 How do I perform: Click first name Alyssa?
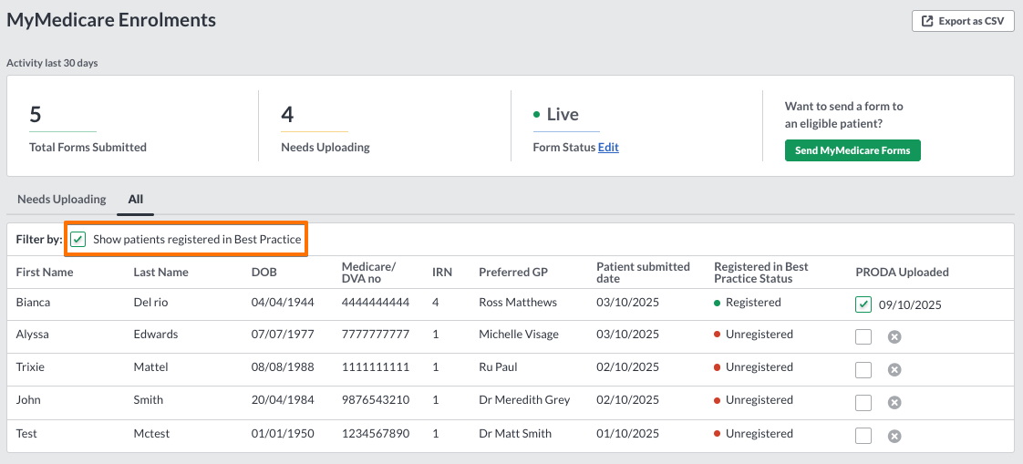pos(33,335)
